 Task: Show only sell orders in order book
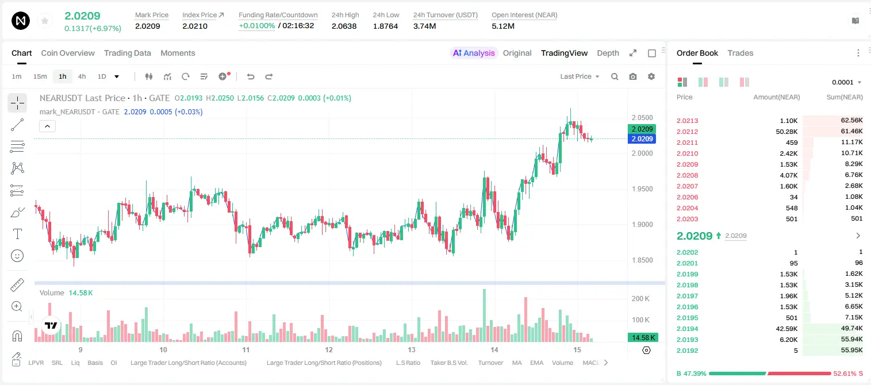click(745, 82)
